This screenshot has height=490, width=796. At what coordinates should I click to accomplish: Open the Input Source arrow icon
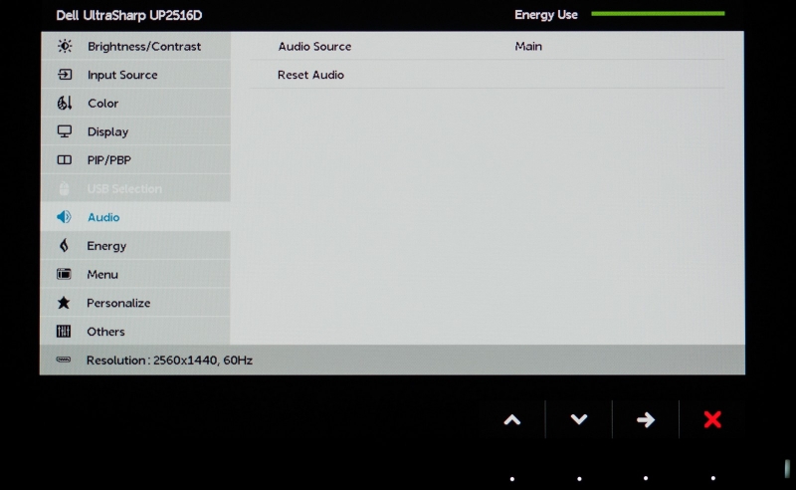click(x=65, y=75)
